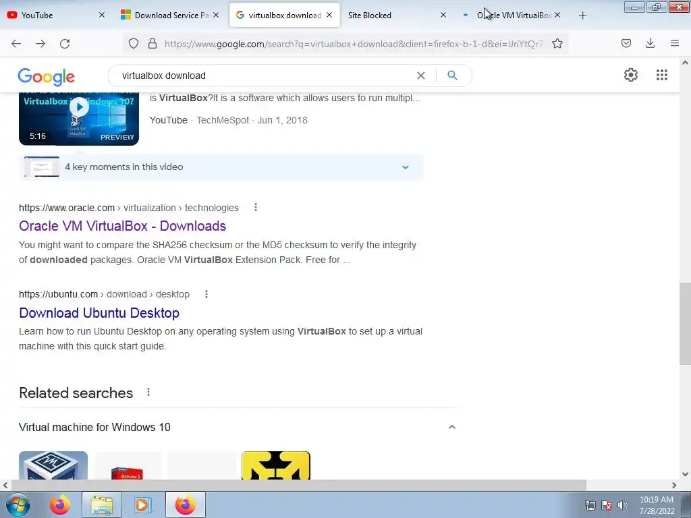Click the vertical scrollbar down arrow
The image size is (691, 518).
coord(685,474)
